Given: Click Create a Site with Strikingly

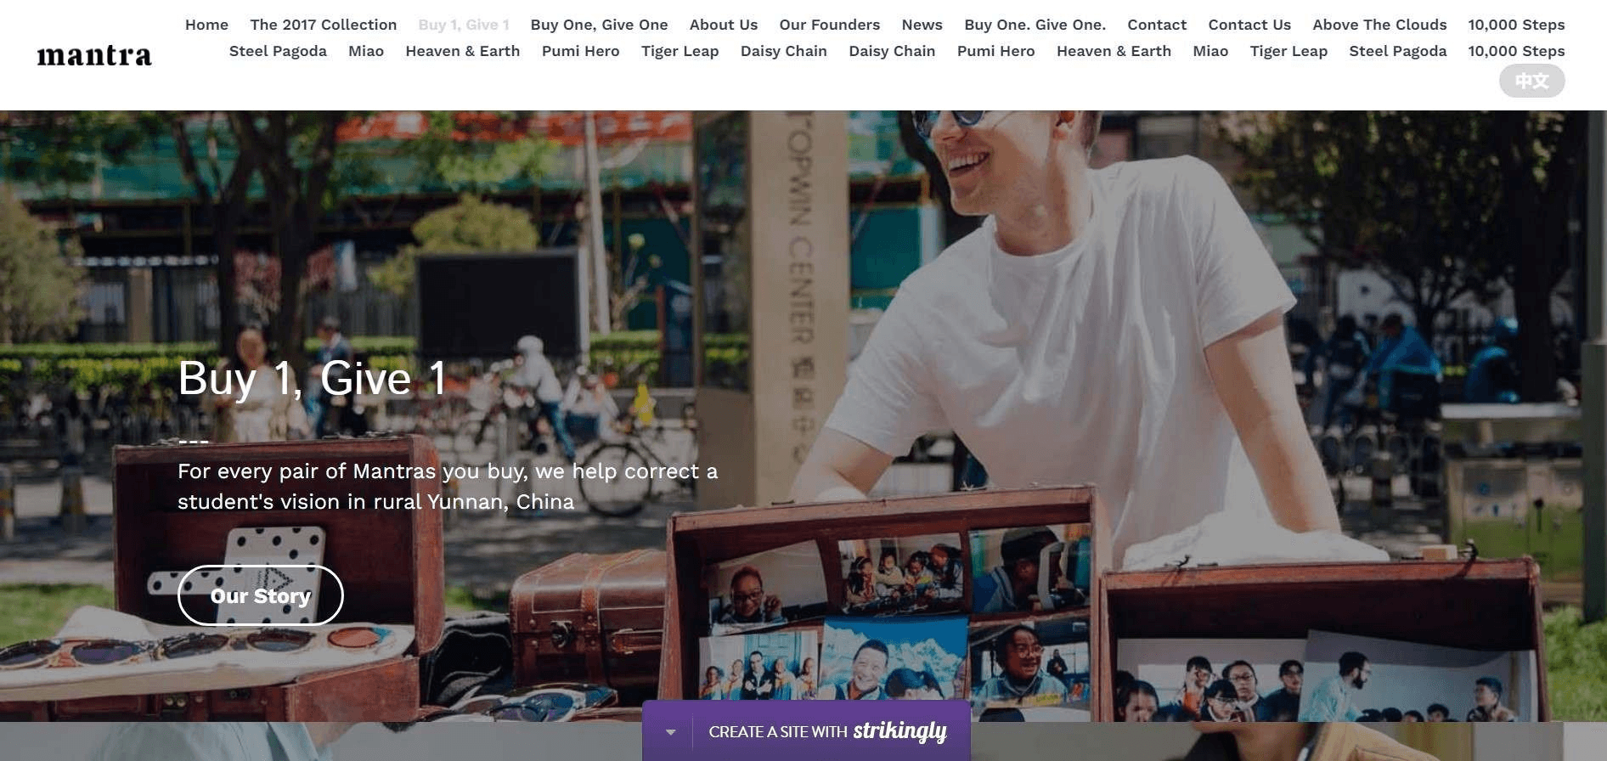Looking at the screenshot, I should [828, 731].
